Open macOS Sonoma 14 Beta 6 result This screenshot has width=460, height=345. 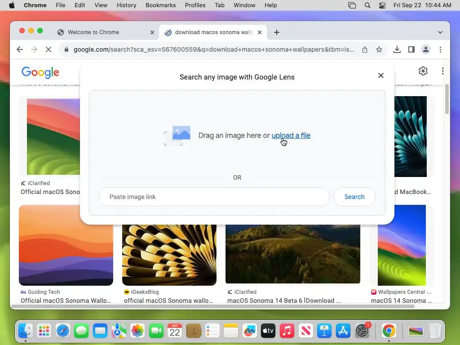coord(284,301)
